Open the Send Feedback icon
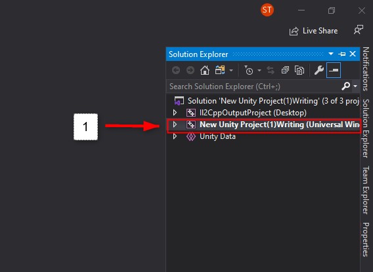Viewport: 373px width, 272px height. (359, 30)
